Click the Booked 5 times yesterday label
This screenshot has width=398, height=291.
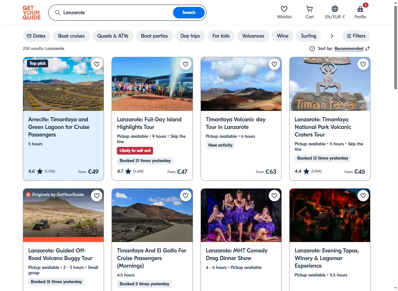144,284
